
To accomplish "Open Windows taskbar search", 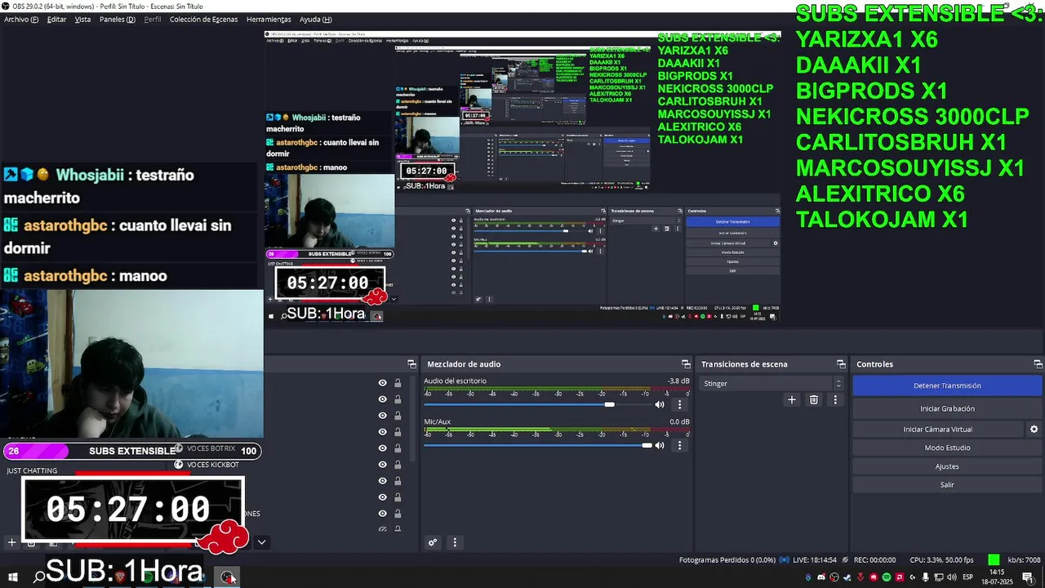I will point(38,577).
